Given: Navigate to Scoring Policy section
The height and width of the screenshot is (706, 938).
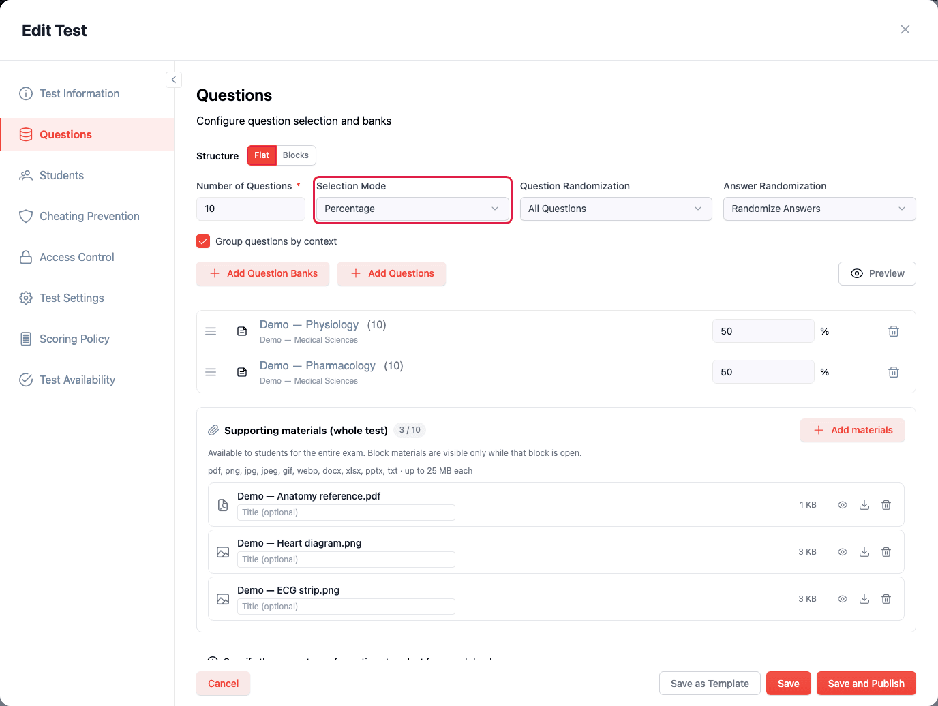Looking at the screenshot, I should (x=87, y=339).
